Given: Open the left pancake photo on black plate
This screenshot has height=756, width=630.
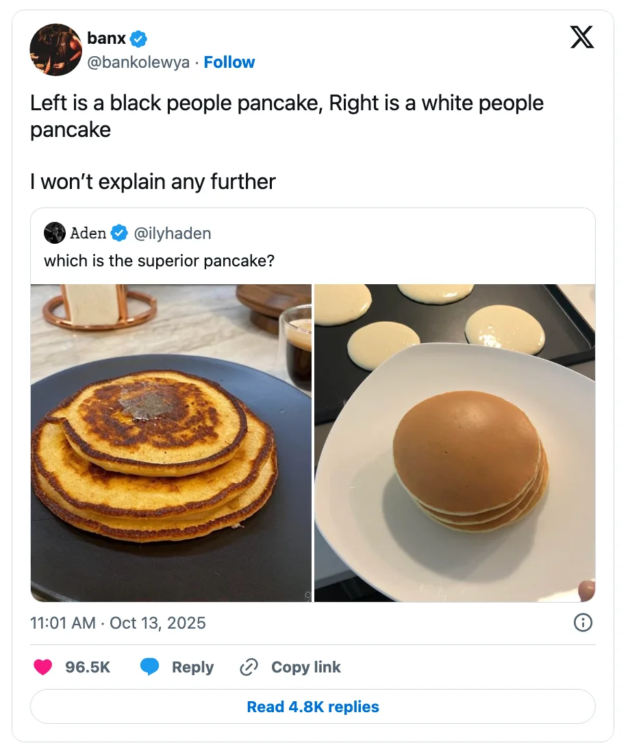Looking at the screenshot, I should coord(171,443).
